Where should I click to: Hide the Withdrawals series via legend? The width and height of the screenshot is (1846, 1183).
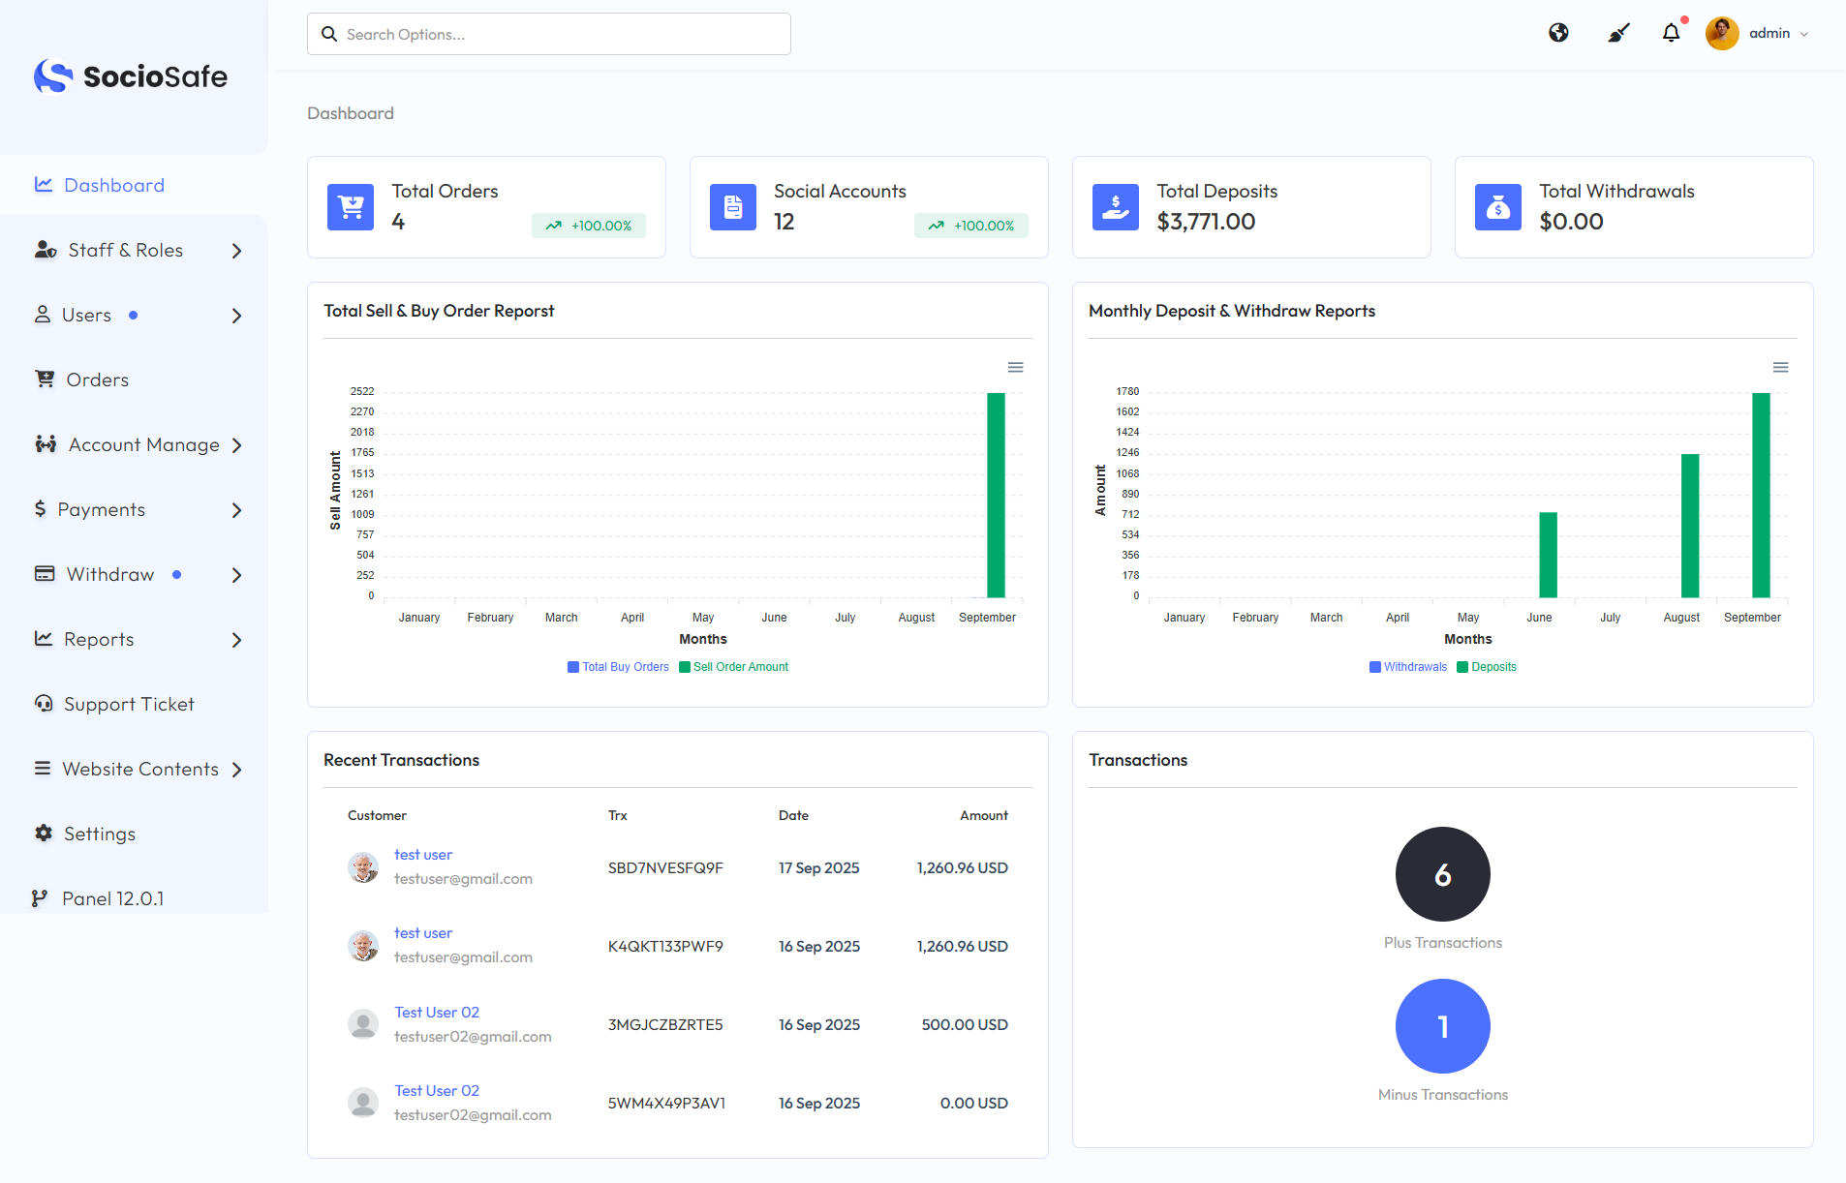pos(1408,667)
